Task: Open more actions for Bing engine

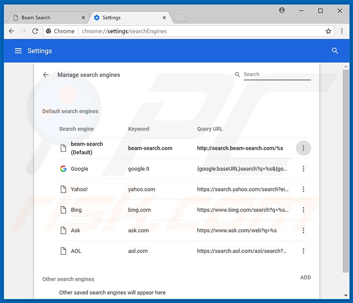Action: pyautogui.click(x=303, y=210)
